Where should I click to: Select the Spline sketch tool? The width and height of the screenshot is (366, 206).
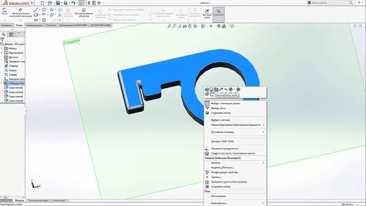pyautogui.click(x=51, y=10)
